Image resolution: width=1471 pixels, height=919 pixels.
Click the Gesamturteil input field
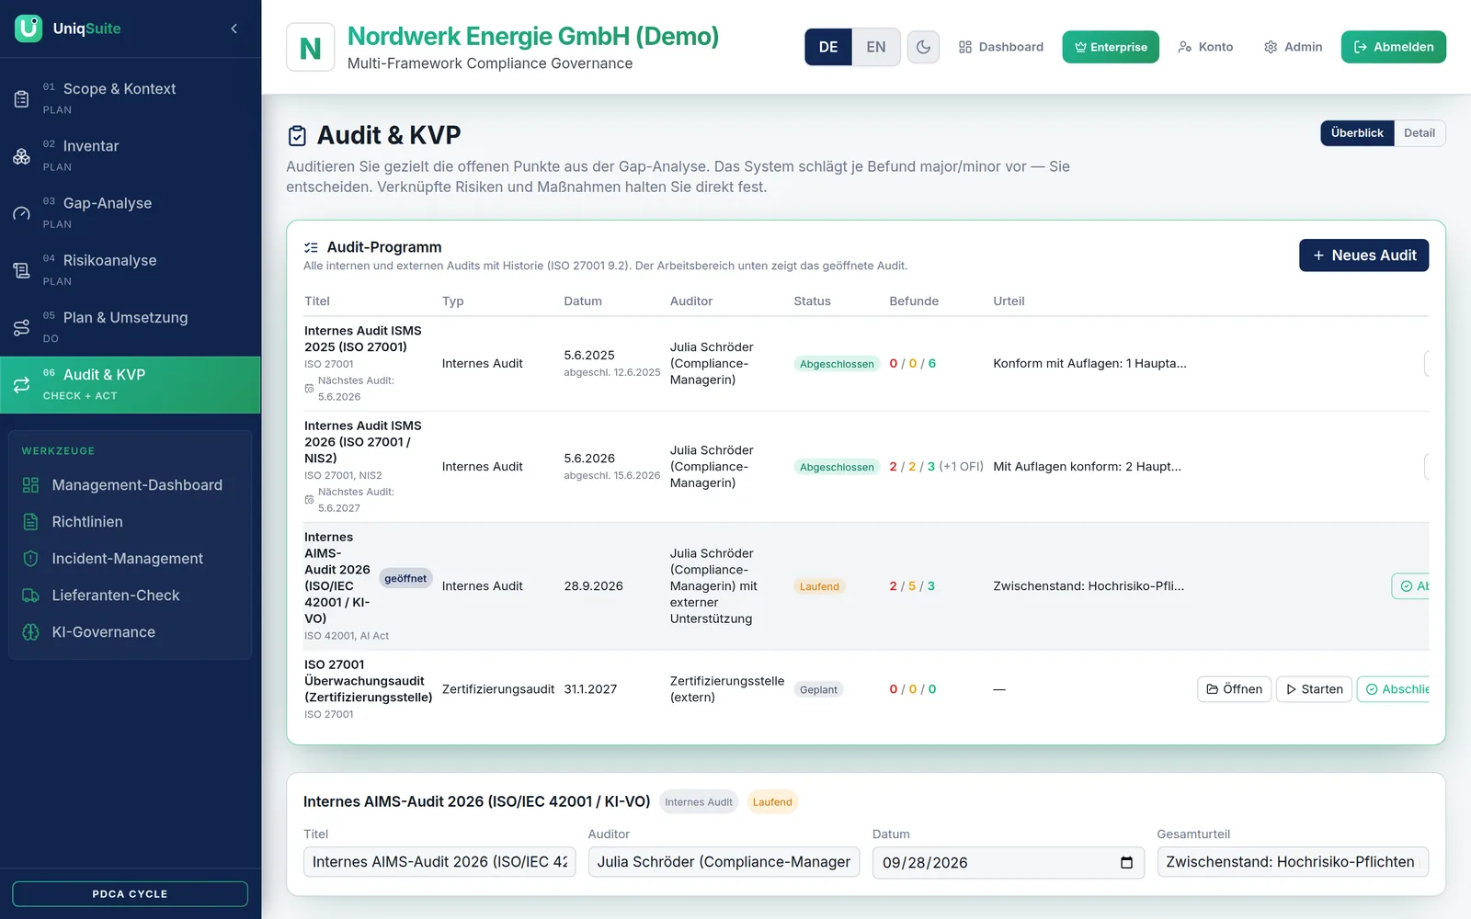(1293, 862)
